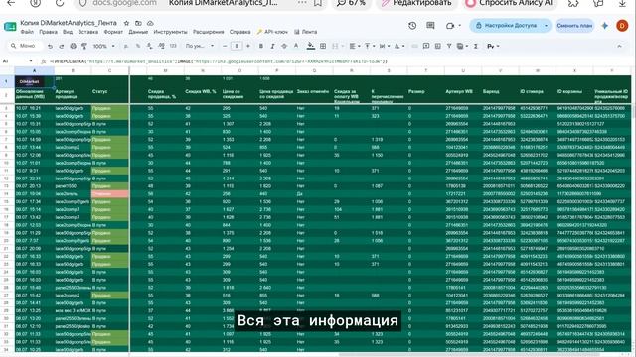The width and height of the screenshot is (636, 357).
Task: Open the comments history panel
Action: (x=430, y=26)
